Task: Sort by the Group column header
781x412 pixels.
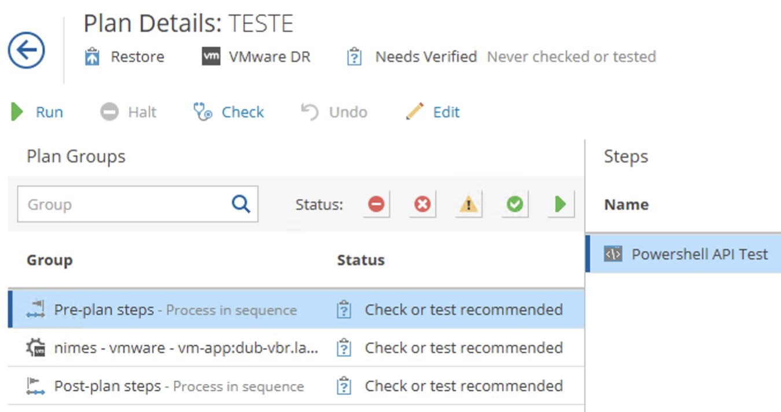Action: point(50,260)
